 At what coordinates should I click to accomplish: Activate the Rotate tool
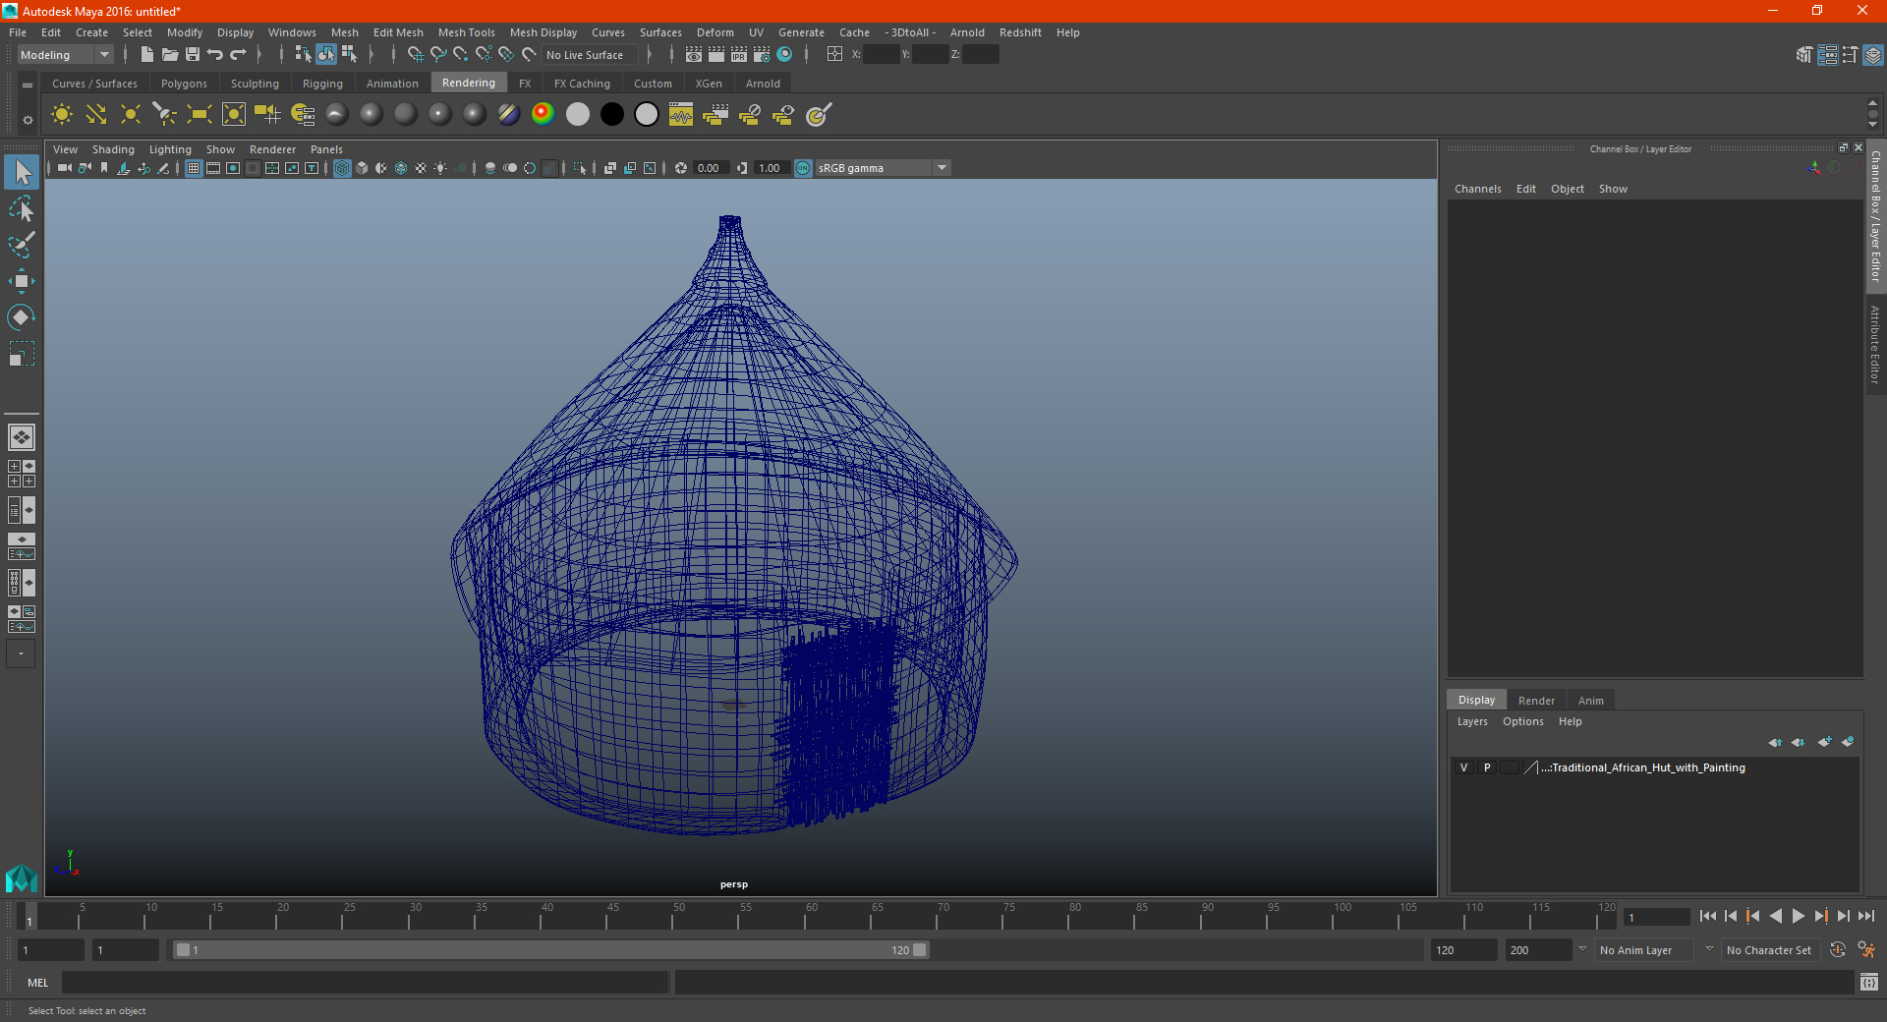click(x=22, y=317)
